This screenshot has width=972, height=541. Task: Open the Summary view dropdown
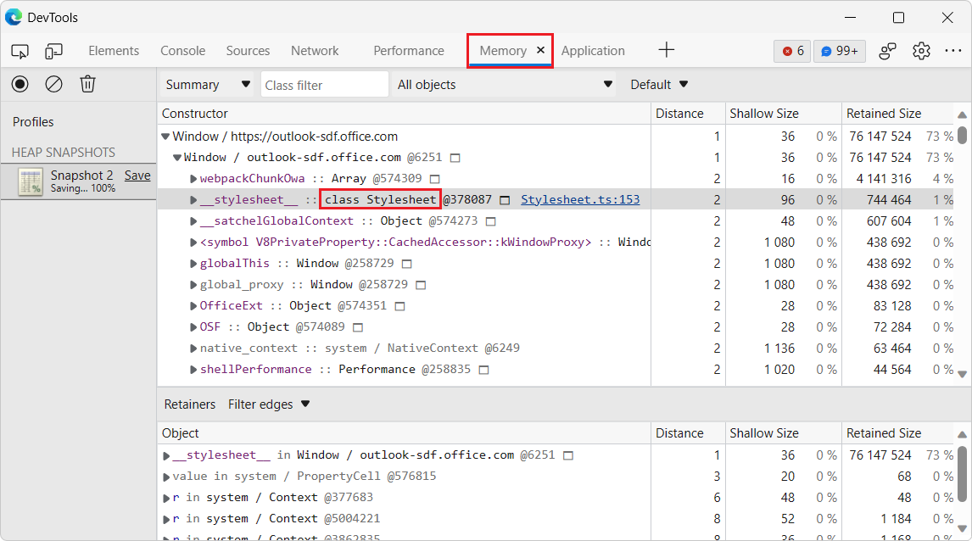click(206, 84)
